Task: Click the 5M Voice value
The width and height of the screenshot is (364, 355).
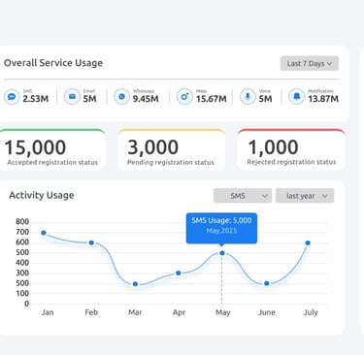Action: pyautogui.click(x=265, y=99)
